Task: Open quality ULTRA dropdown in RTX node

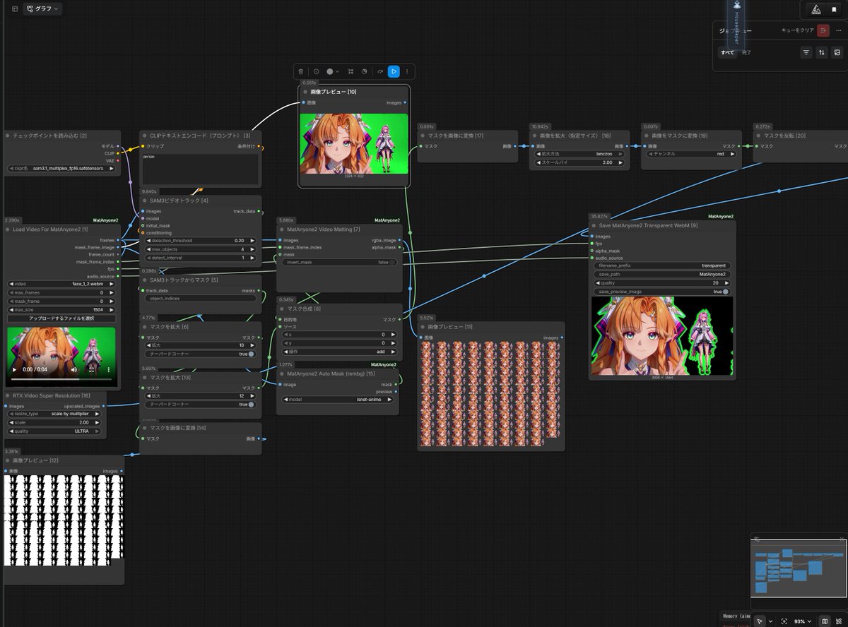Action: point(55,431)
